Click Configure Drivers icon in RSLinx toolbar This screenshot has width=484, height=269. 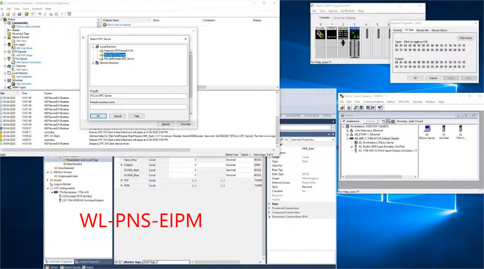point(356,107)
